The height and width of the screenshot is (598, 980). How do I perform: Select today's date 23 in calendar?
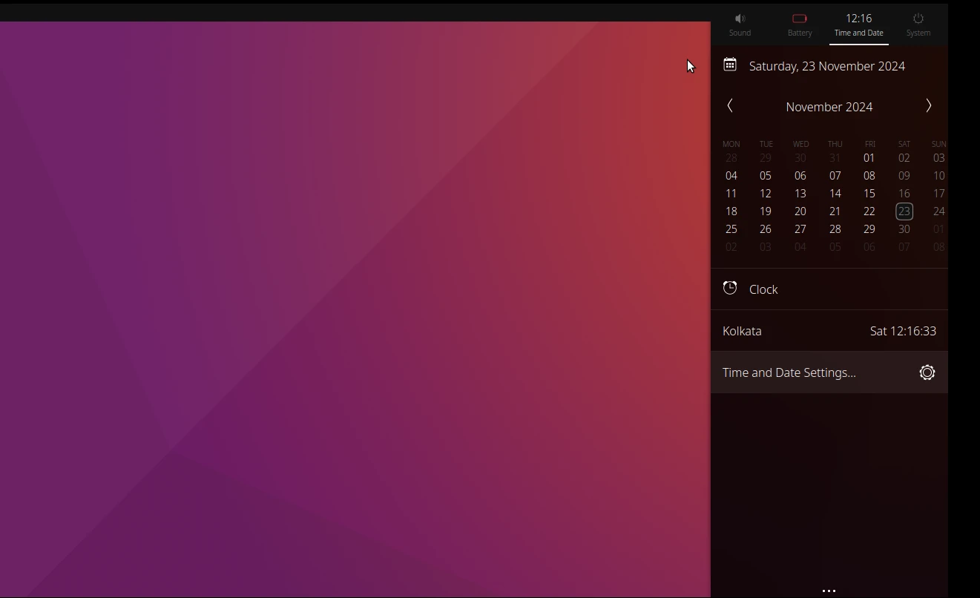tap(904, 211)
